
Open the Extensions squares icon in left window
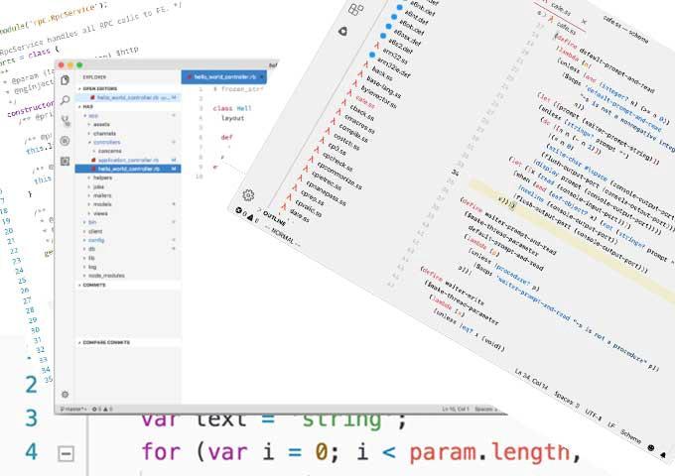65,162
